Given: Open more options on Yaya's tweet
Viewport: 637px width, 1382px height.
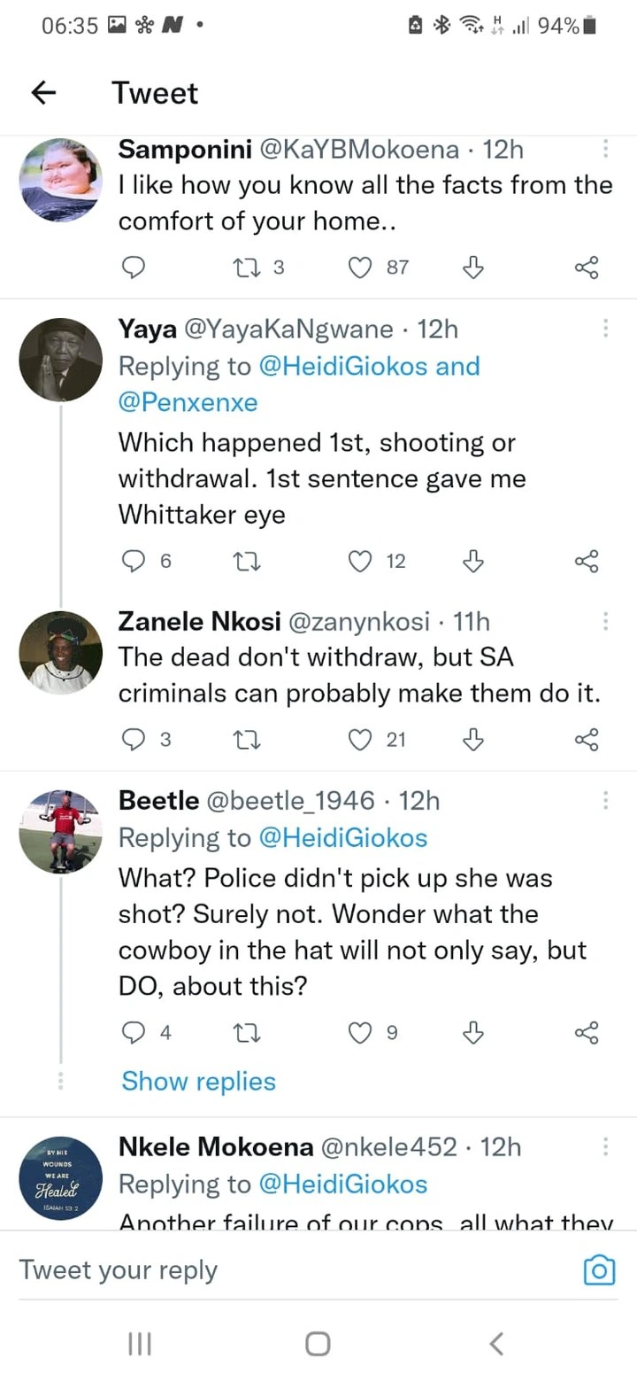Looking at the screenshot, I should [x=605, y=329].
